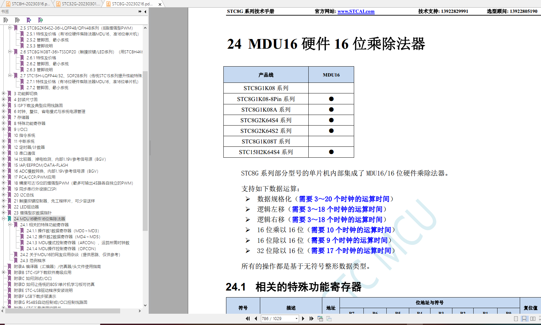Go to the previous page
541x325 pixels.
pos(256,318)
